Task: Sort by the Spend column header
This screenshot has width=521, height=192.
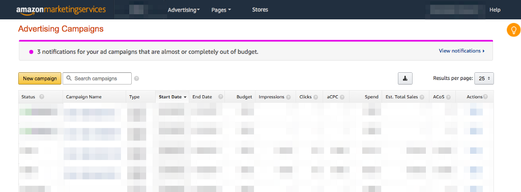Action: [x=371, y=97]
